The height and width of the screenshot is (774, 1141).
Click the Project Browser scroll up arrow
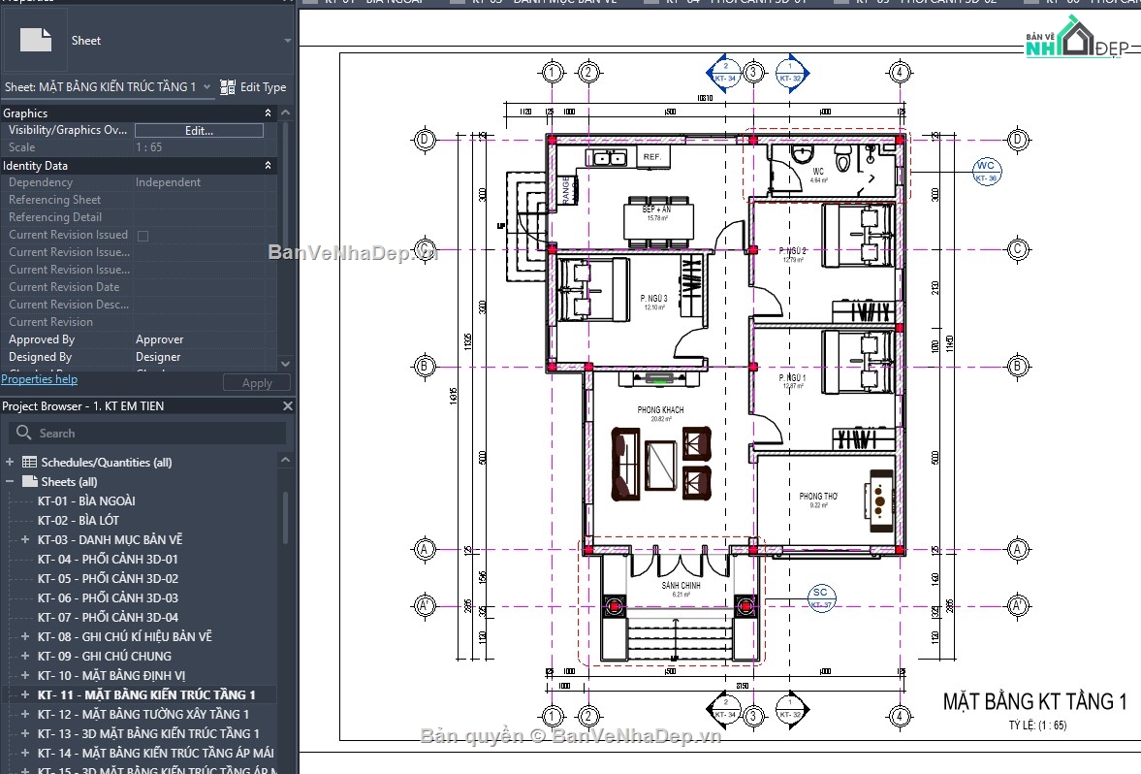[x=285, y=460]
